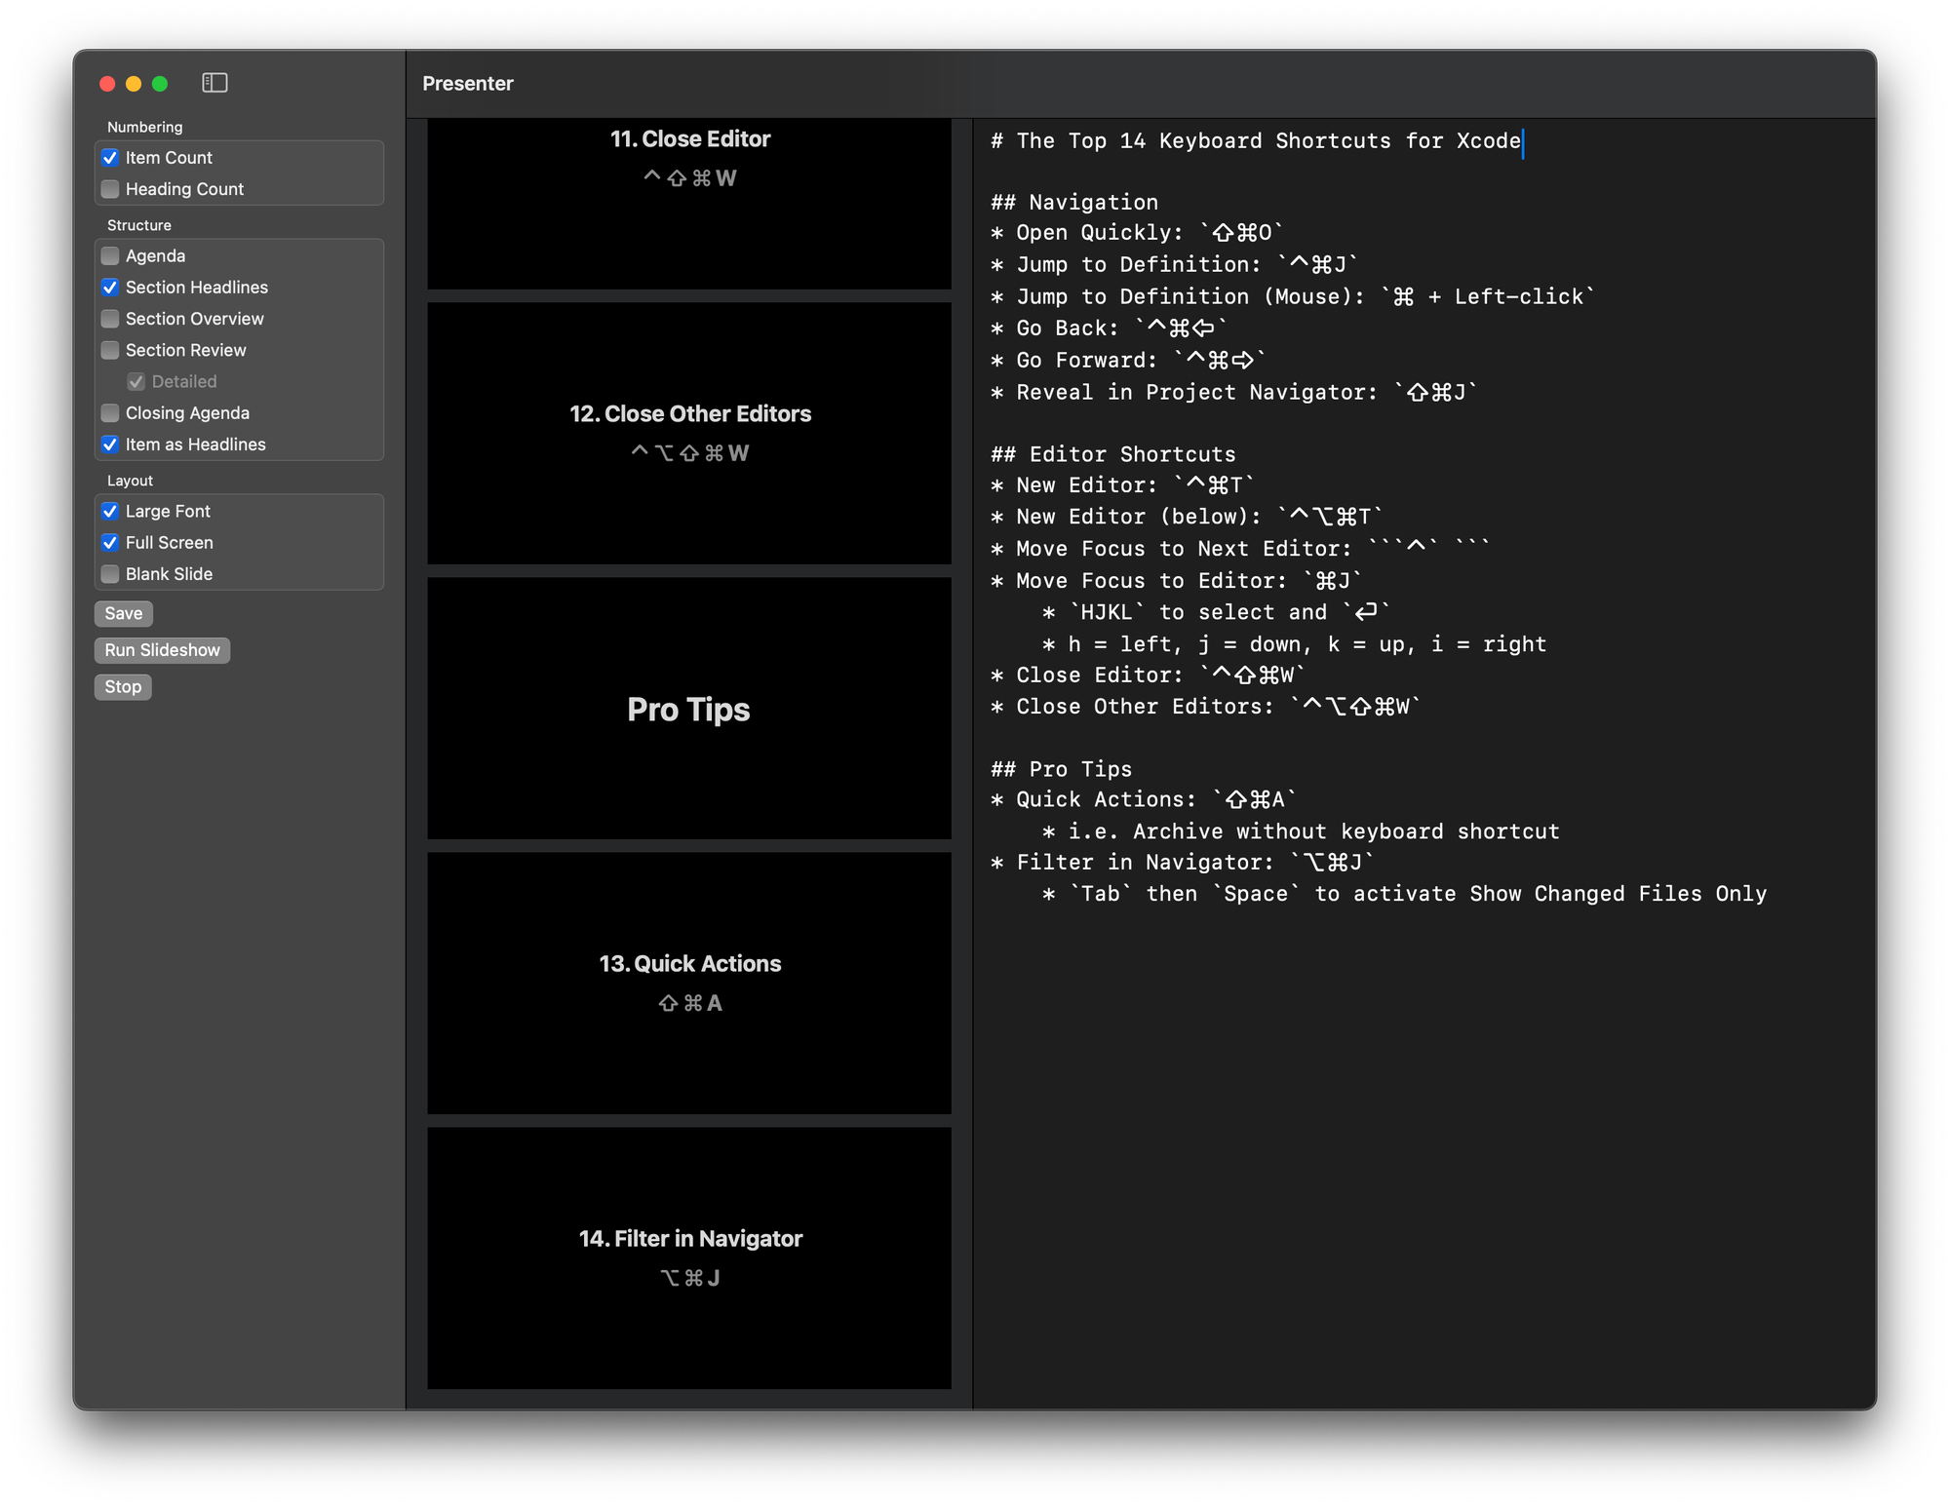1950x1507 pixels.
Task: Untick Item as Headlines
Action: click(110, 444)
